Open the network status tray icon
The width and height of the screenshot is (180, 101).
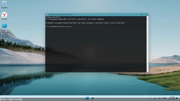click(159, 98)
